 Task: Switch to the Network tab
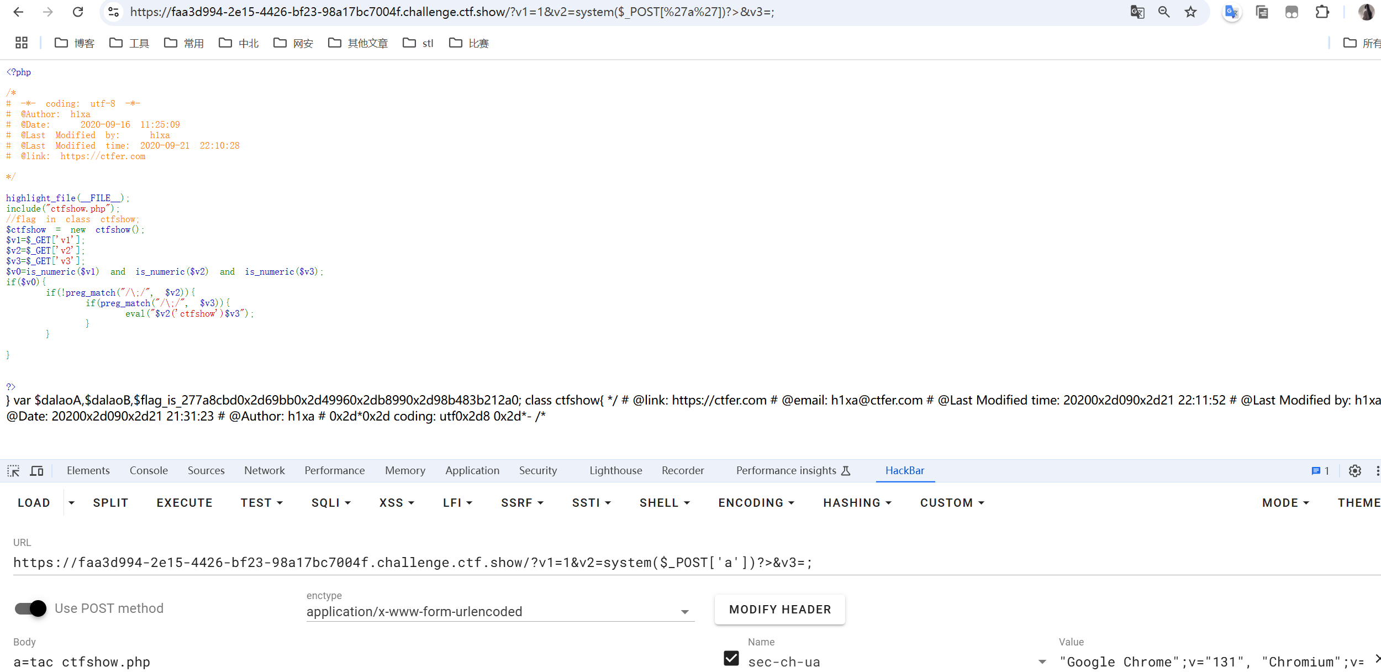point(265,471)
